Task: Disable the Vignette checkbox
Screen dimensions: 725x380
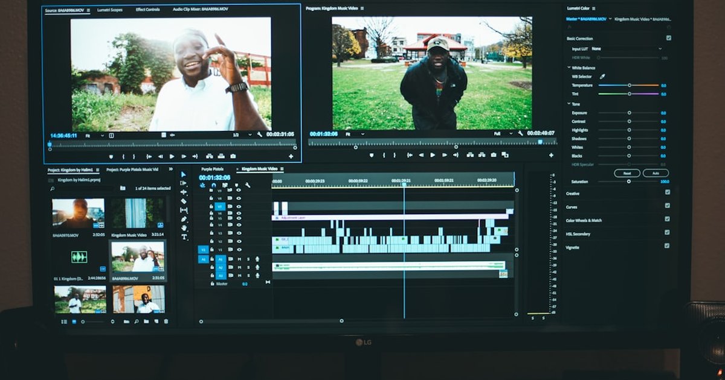Action: coord(667,245)
